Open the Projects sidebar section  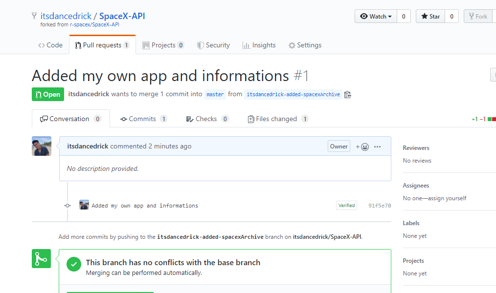(413, 260)
